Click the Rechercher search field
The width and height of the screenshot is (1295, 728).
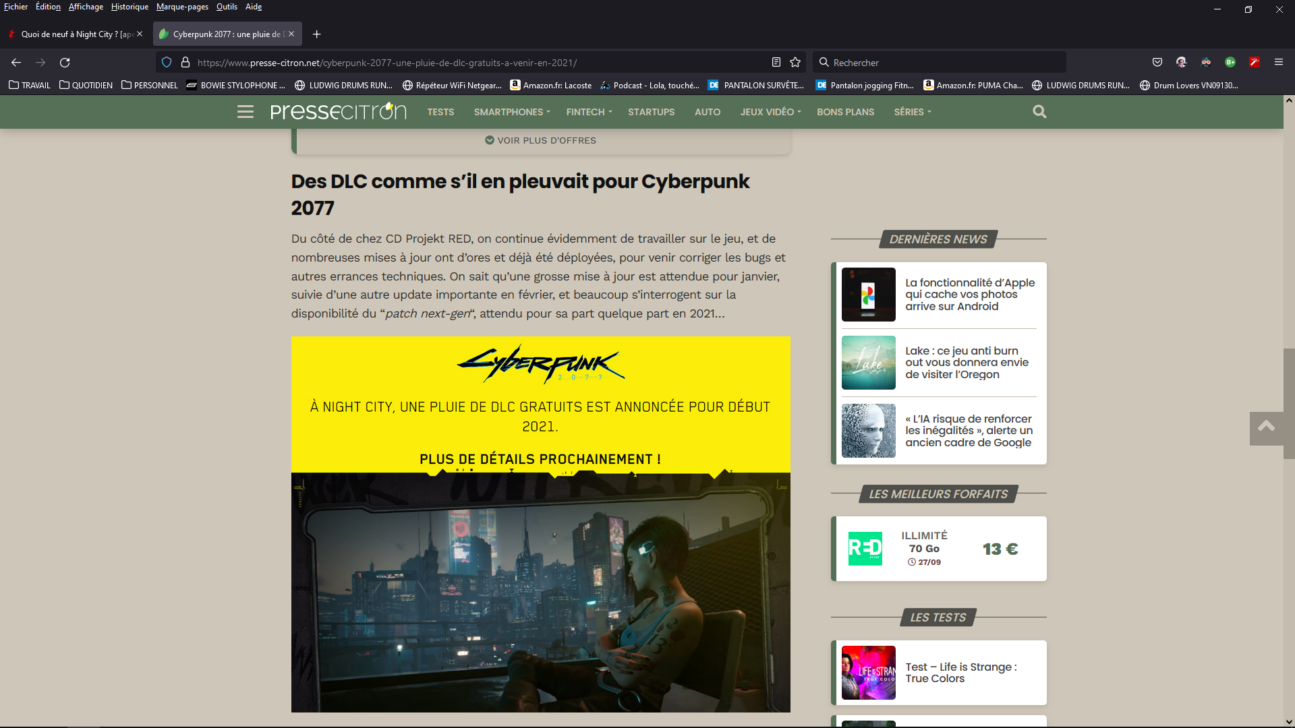(939, 63)
